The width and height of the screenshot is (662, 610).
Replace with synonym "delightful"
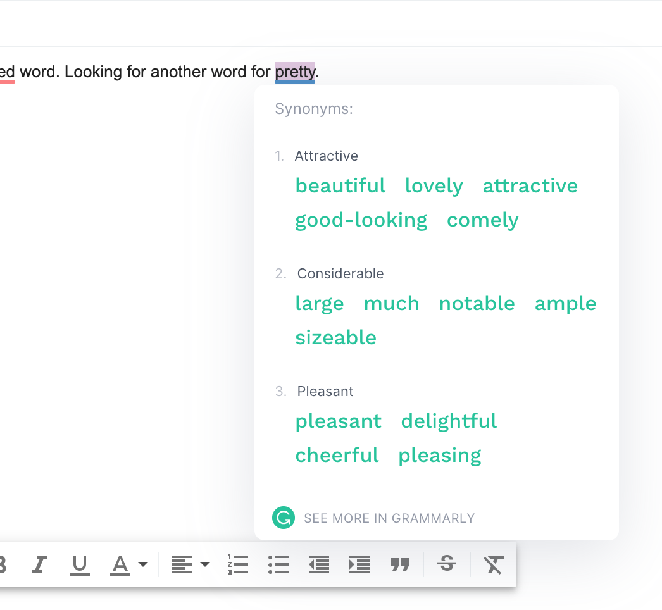pyautogui.click(x=449, y=421)
